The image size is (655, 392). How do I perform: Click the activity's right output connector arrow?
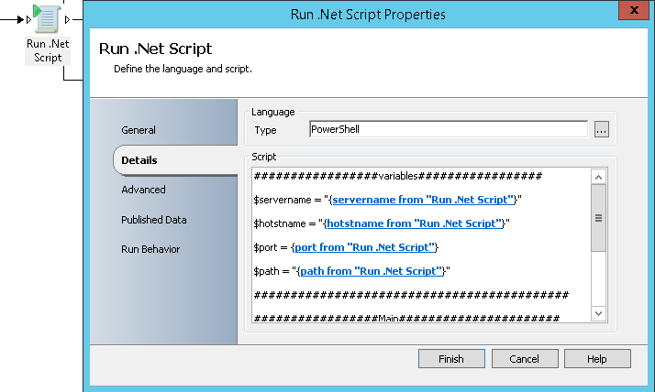(67, 19)
